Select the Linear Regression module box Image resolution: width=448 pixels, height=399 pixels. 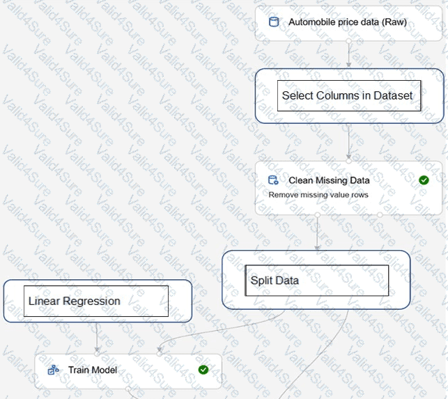pyautogui.click(x=96, y=301)
